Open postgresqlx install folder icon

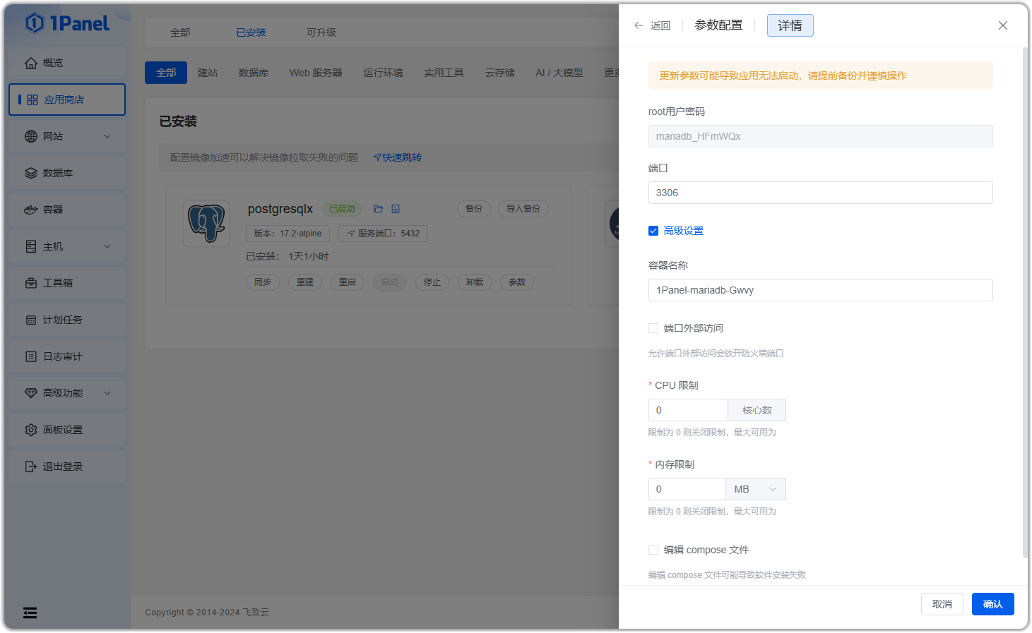tap(379, 209)
